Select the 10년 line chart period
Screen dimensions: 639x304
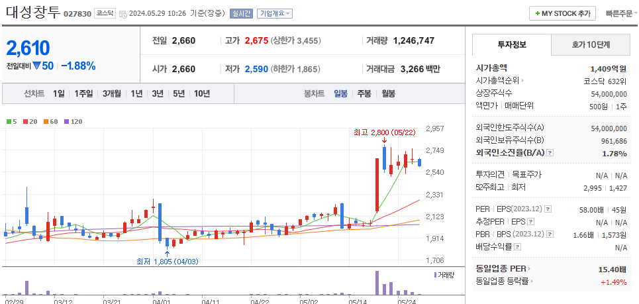point(202,93)
